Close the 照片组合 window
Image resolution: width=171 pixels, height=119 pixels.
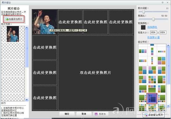[x=167, y=2]
